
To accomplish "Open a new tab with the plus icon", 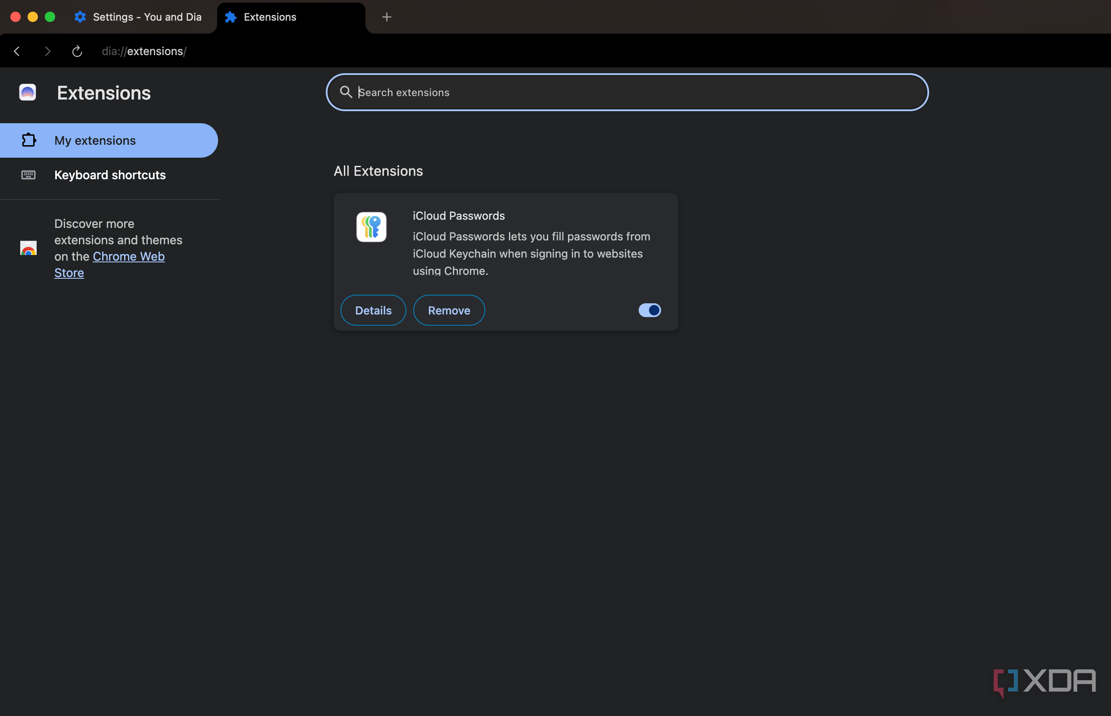I will (387, 17).
